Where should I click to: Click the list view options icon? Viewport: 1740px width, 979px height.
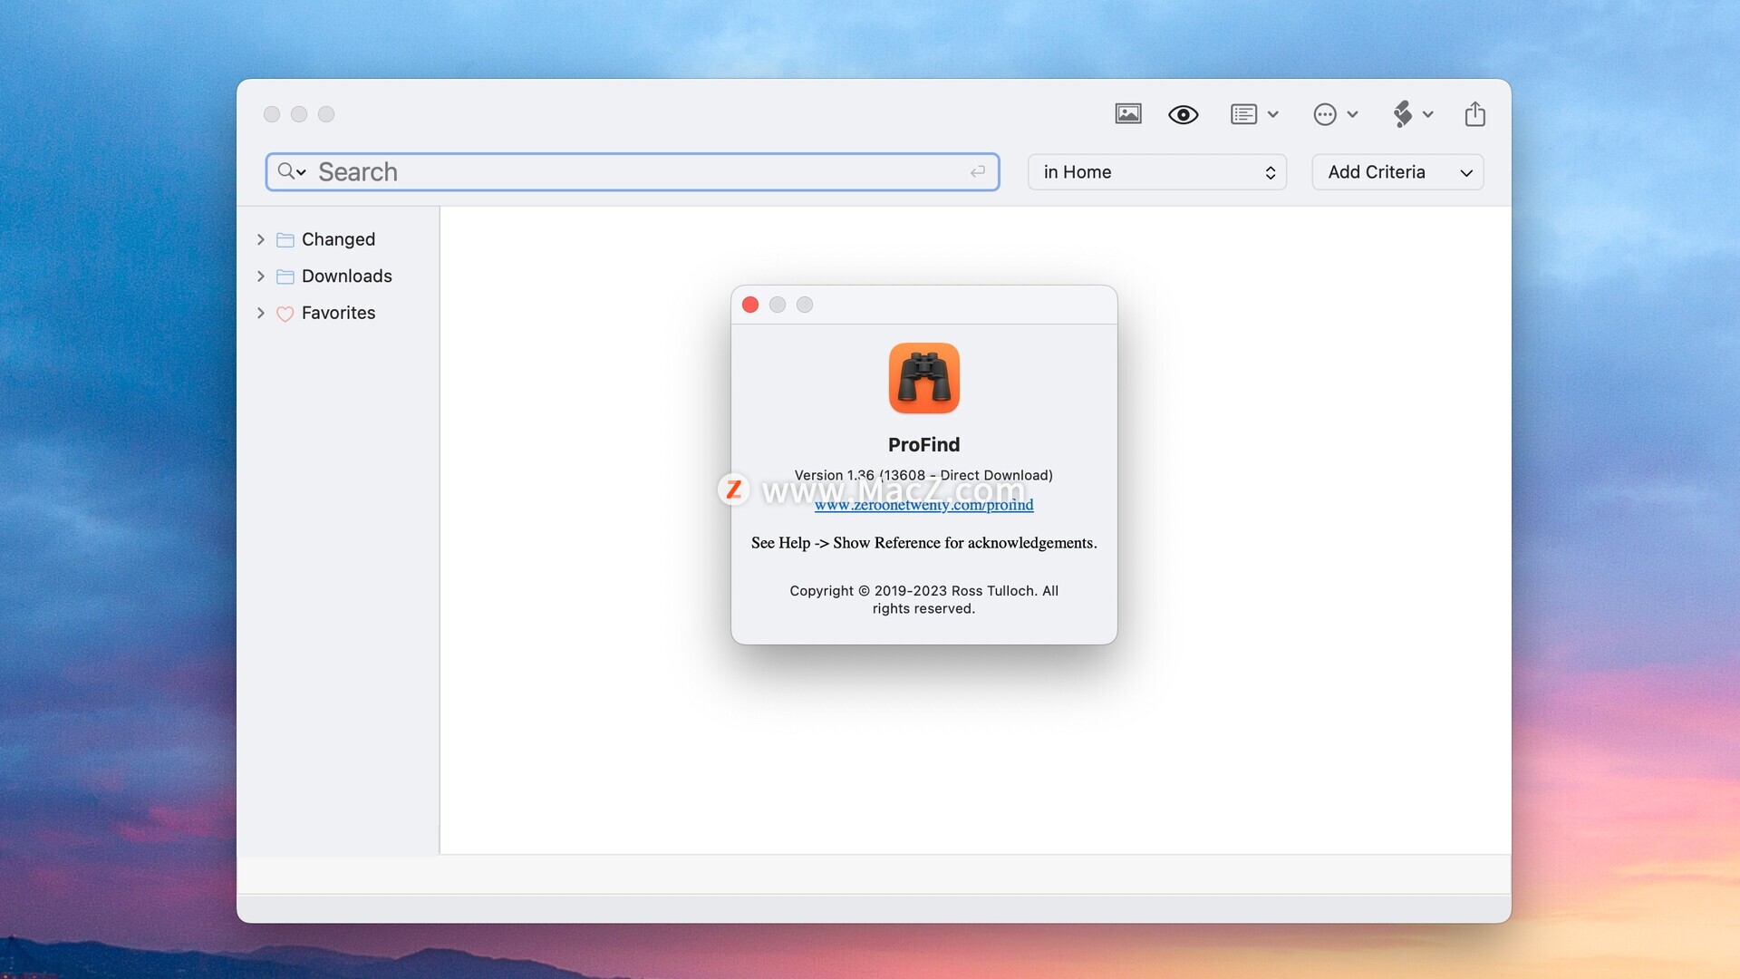[1243, 114]
